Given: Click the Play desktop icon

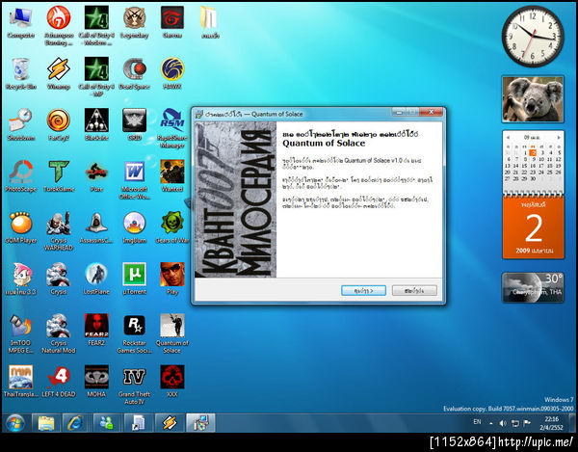Looking at the screenshot, I should point(172,279).
